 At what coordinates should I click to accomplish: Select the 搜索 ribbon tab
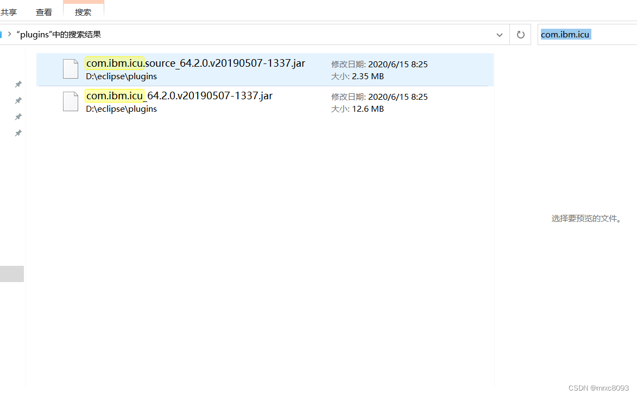coord(83,12)
